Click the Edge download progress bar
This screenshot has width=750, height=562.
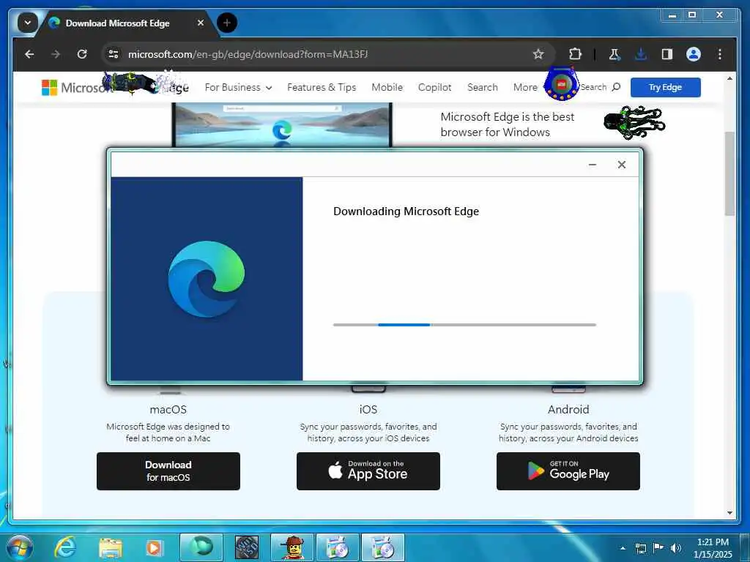(x=464, y=325)
